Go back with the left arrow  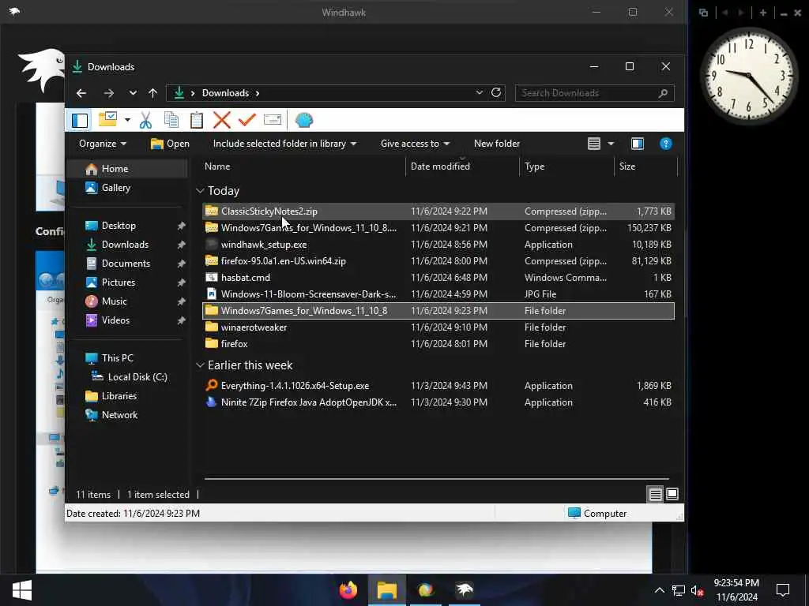[81, 93]
